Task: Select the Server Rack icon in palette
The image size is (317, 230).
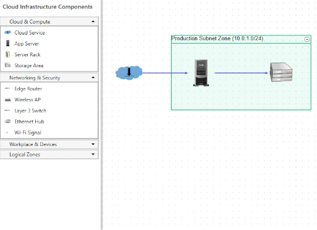Action: point(7,54)
